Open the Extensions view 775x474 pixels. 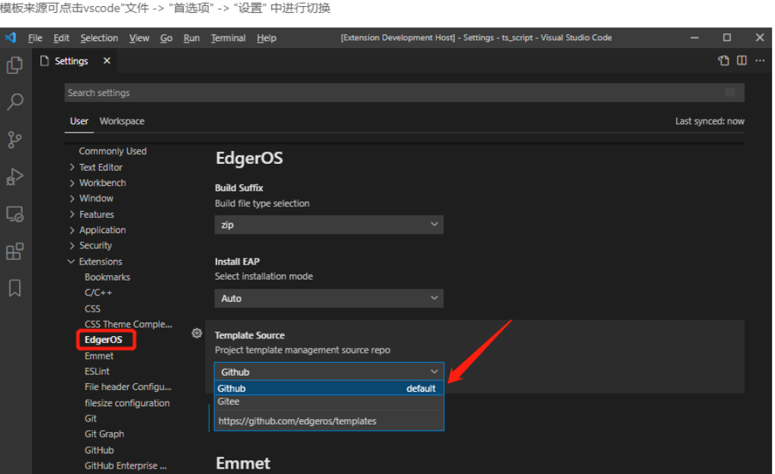(x=14, y=251)
